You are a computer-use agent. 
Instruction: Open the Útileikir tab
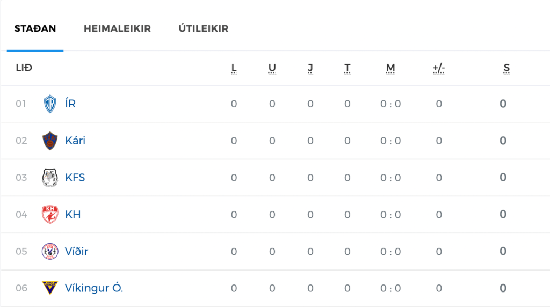204,28
